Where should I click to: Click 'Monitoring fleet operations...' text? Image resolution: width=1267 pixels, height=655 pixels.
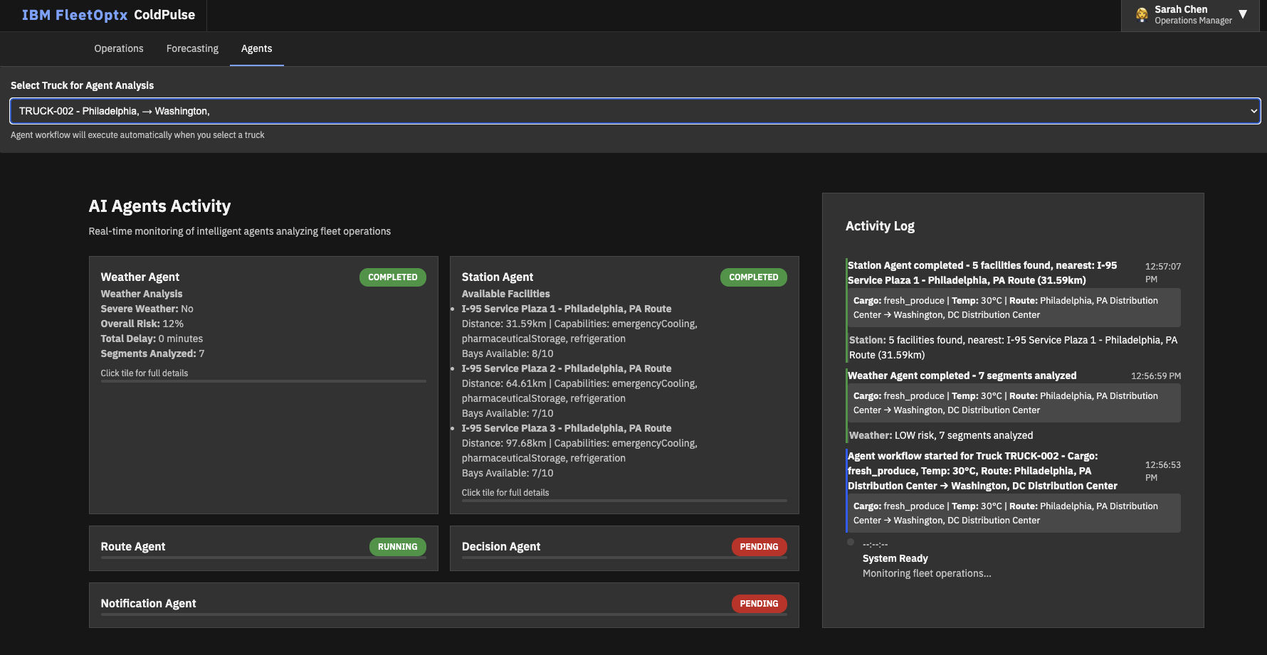(927, 573)
